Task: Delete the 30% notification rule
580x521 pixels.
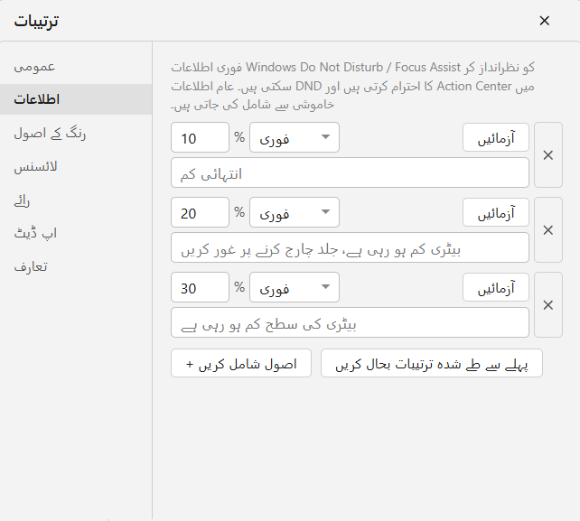Action: pyautogui.click(x=548, y=305)
